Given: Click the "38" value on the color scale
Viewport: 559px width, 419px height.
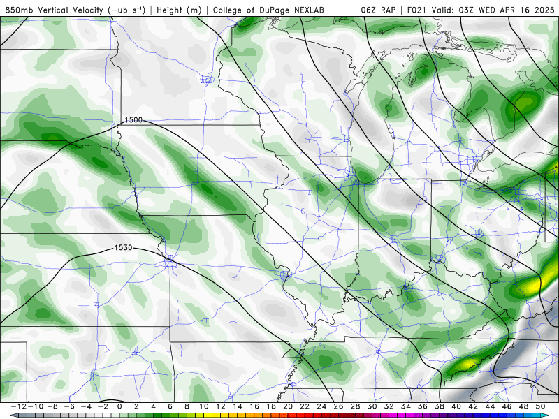Looking at the screenshot, I should pos(440,406).
